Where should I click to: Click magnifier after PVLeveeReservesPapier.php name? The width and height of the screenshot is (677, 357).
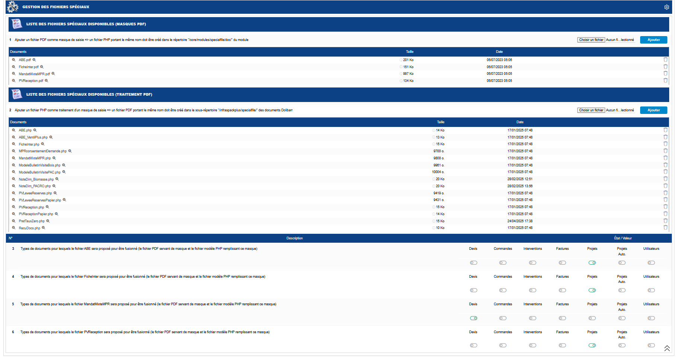[64, 200]
